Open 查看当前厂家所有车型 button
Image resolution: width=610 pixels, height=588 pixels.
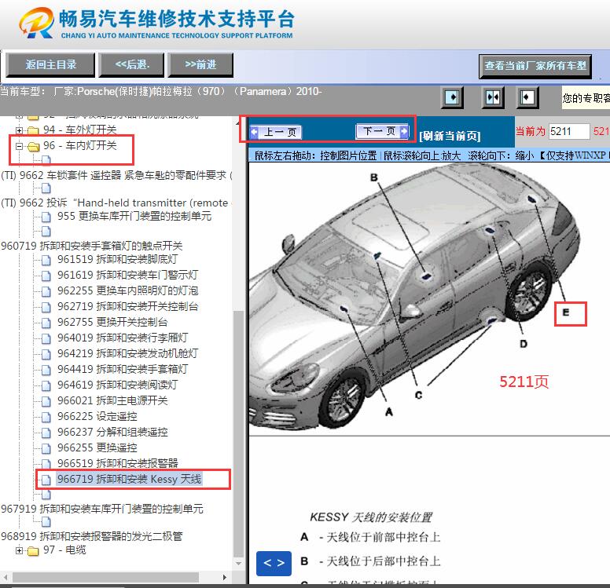tap(535, 66)
